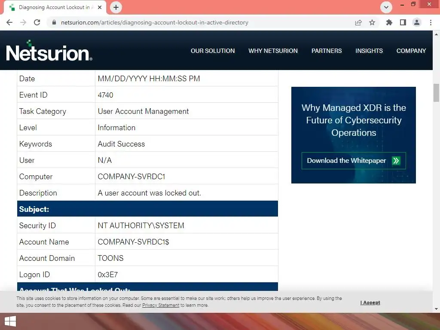Click 'A user account was locked out.'
Viewport: 440px width, 330px height.
tap(149, 193)
